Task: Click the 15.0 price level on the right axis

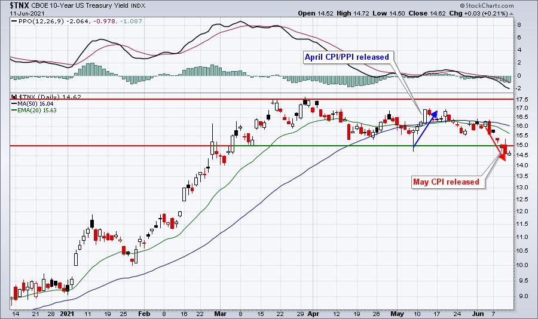Action: [521, 145]
